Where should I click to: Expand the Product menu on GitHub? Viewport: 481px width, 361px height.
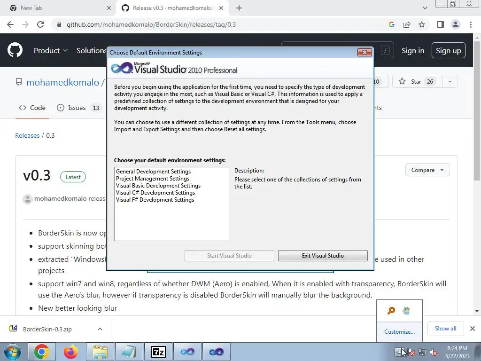click(x=51, y=50)
